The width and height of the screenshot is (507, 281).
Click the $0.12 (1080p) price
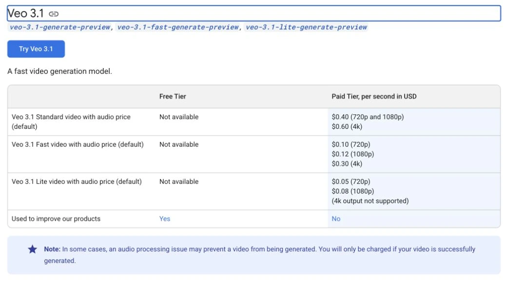[x=353, y=154]
